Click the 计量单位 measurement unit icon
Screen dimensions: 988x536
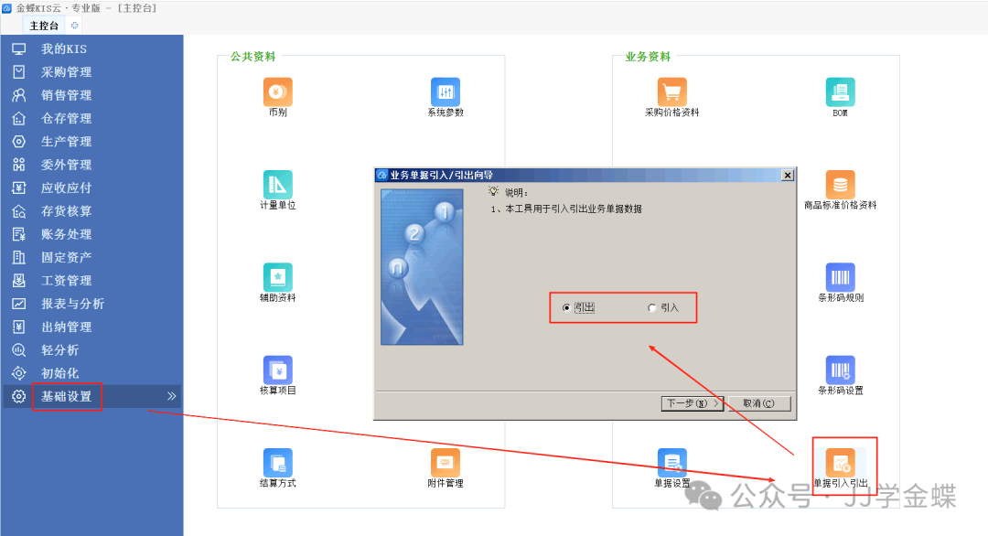(277, 185)
